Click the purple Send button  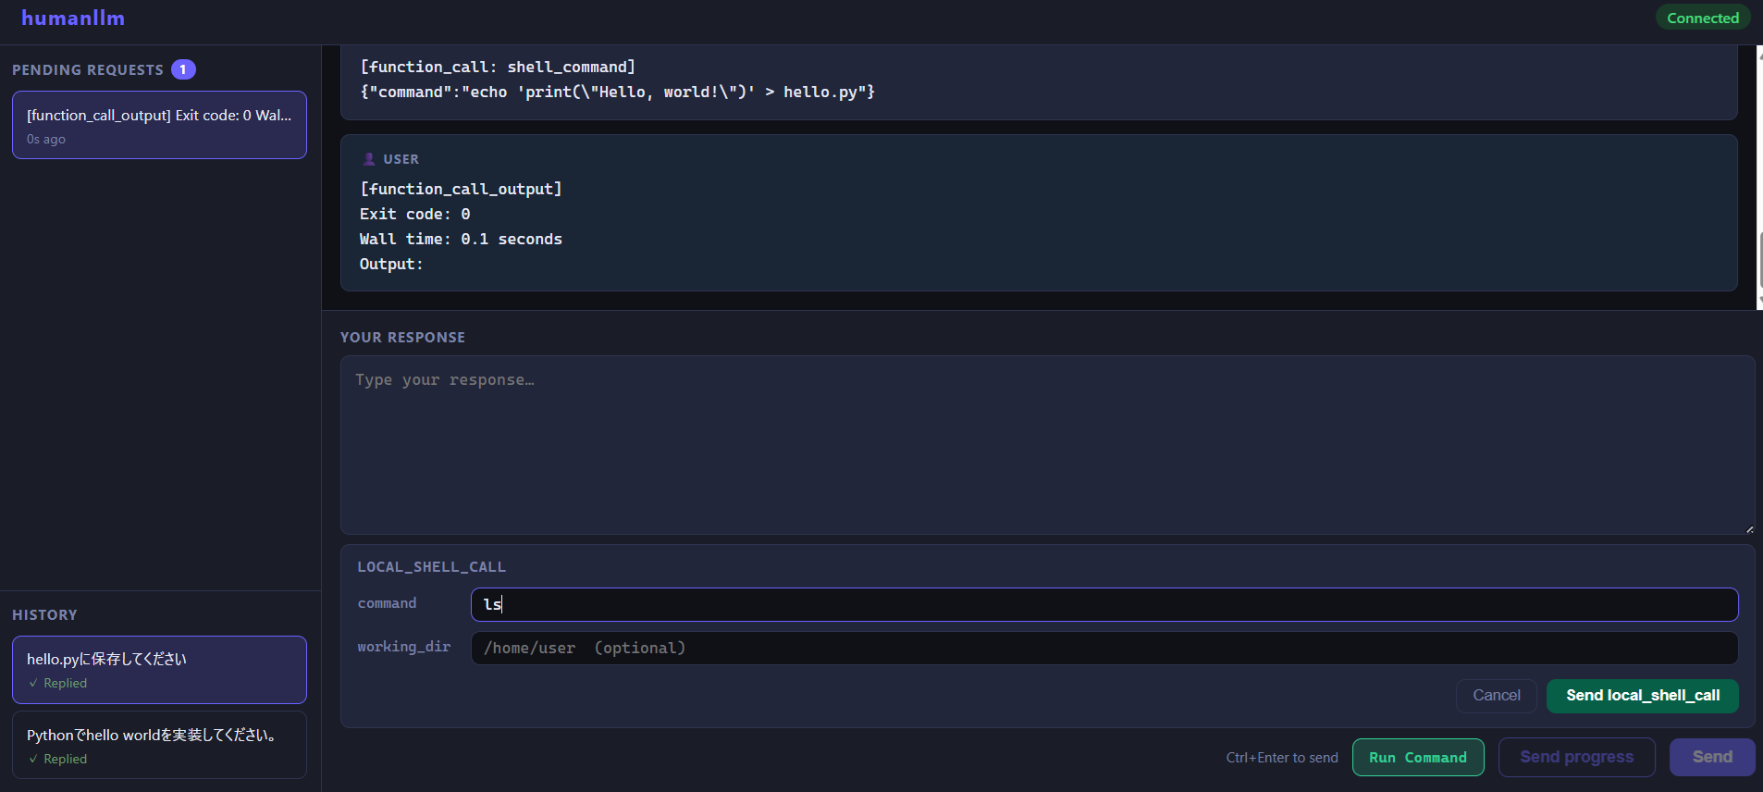(1712, 757)
